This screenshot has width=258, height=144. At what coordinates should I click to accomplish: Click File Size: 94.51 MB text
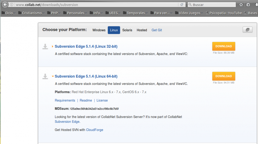pos(224,83)
